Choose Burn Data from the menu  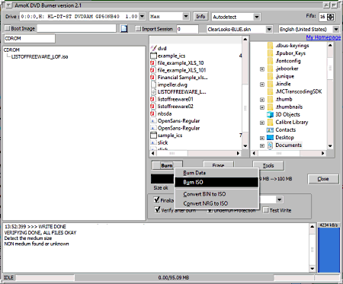click(x=216, y=173)
